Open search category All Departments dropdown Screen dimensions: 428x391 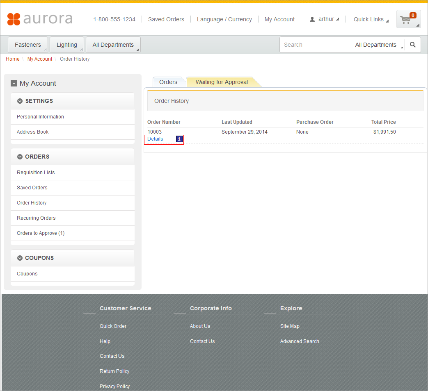378,45
